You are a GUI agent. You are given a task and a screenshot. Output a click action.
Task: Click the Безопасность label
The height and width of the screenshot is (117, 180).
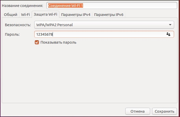(x=18, y=25)
